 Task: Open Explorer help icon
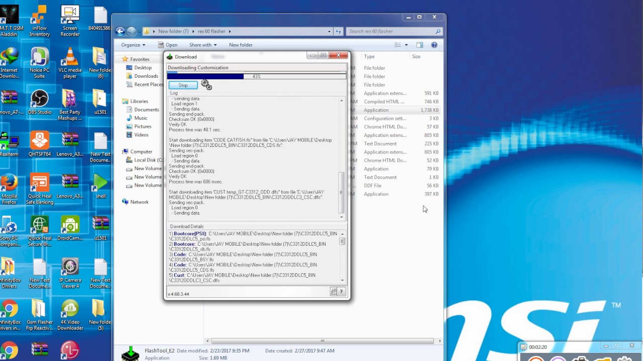click(434, 45)
